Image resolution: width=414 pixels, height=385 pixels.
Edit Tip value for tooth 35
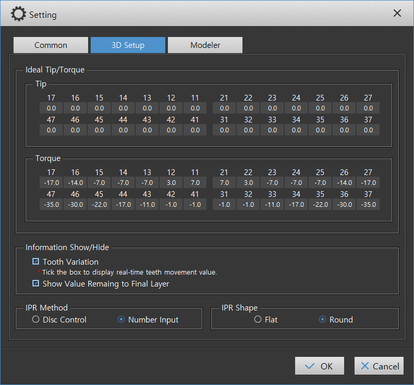point(320,130)
